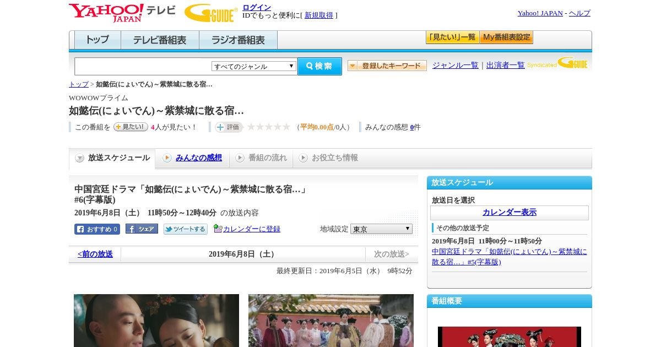Viewport: 661px width, 347px height.
Task: Select the 番組の流れ tab
Action: [x=261, y=158]
